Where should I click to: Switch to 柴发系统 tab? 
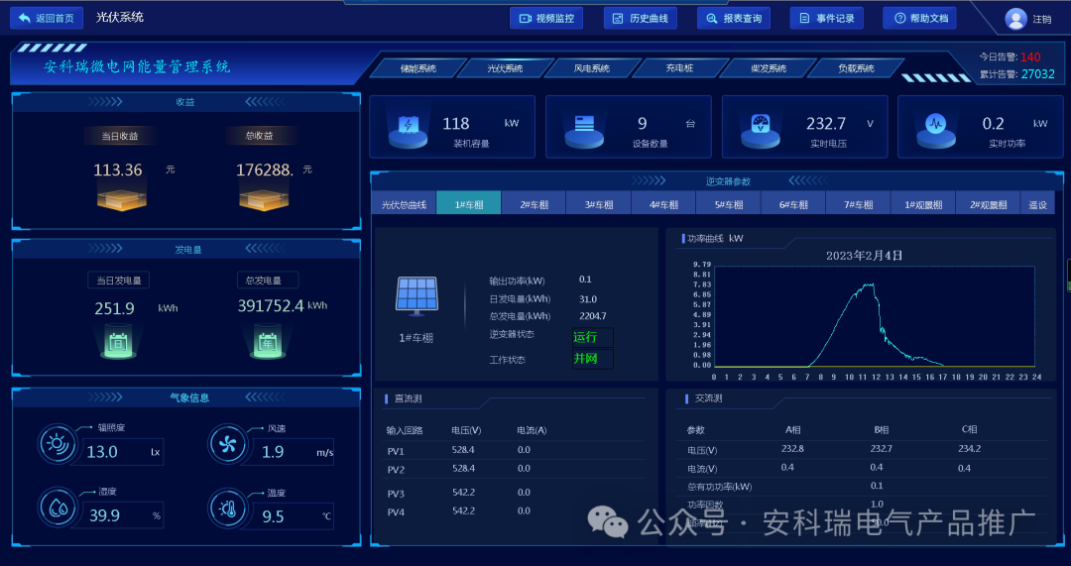click(769, 68)
